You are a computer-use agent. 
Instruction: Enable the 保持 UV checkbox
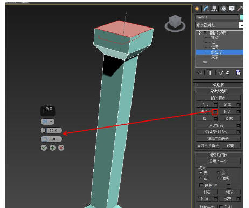201,185
